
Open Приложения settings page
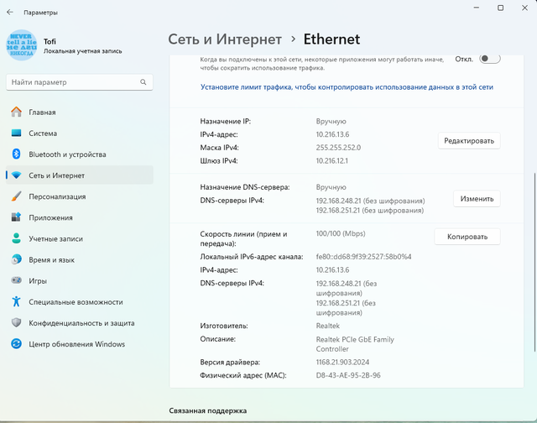(80, 217)
